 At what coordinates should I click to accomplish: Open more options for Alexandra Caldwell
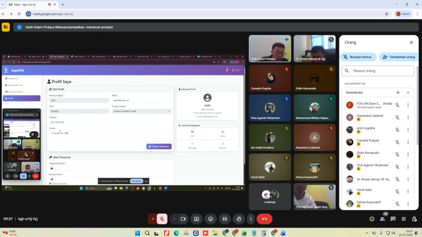click(408, 117)
